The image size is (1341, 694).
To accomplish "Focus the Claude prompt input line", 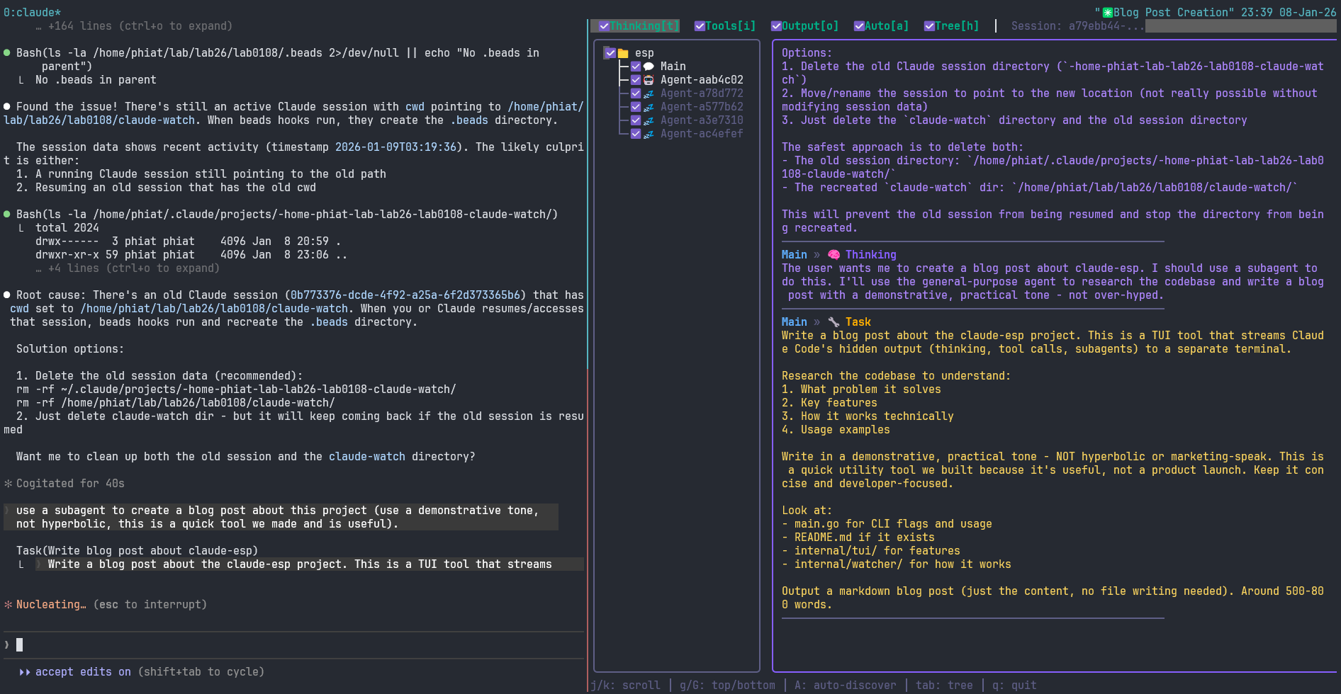I will [x=293, y=645].
